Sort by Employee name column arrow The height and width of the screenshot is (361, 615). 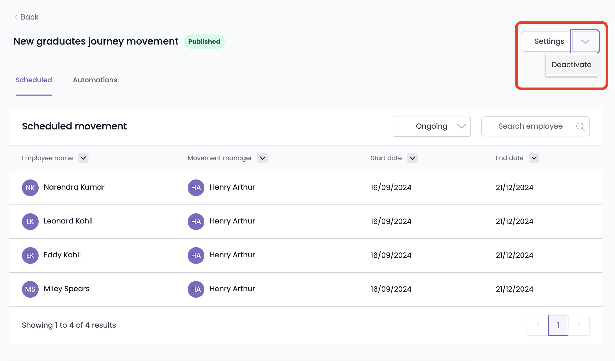pos(83,158)
